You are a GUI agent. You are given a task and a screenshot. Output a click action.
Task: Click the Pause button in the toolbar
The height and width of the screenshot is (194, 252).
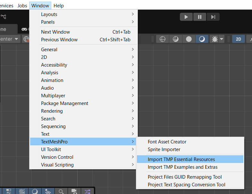click(200, 17)
